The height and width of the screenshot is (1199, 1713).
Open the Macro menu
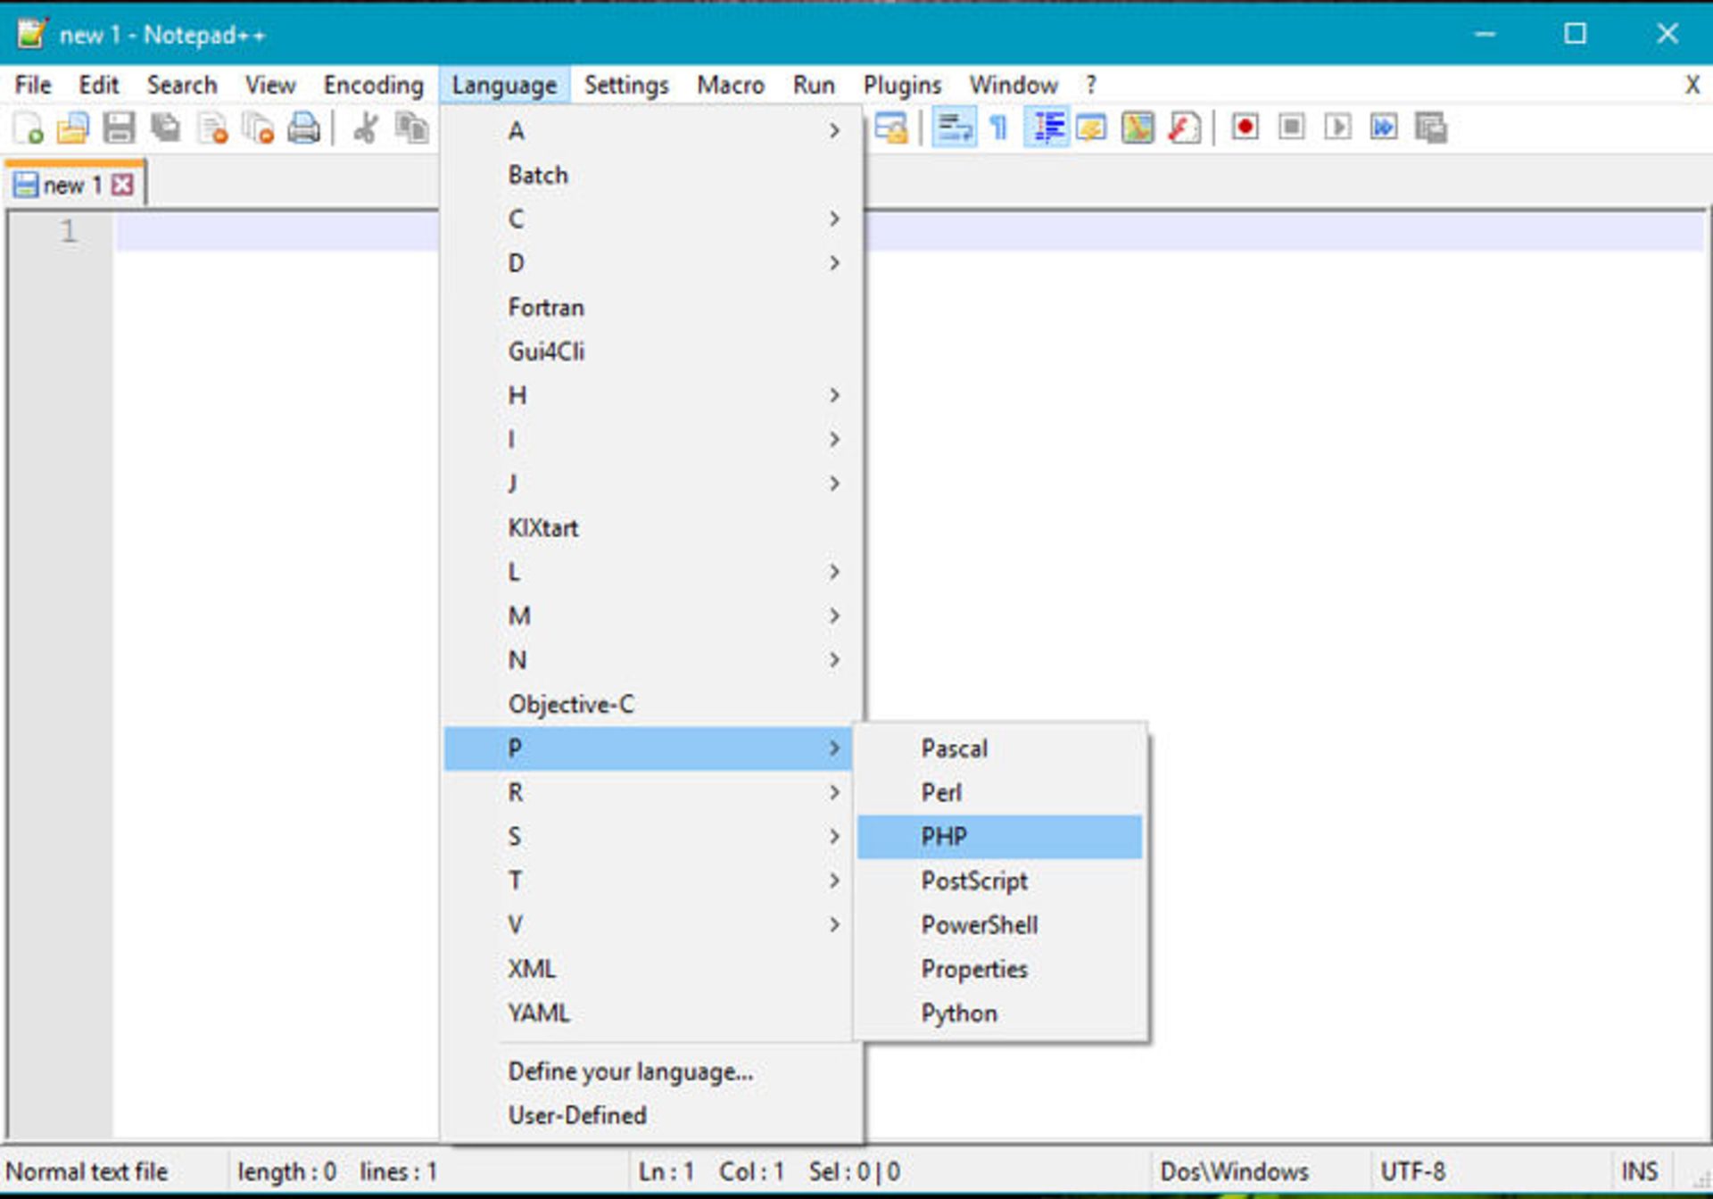(731, 85)
